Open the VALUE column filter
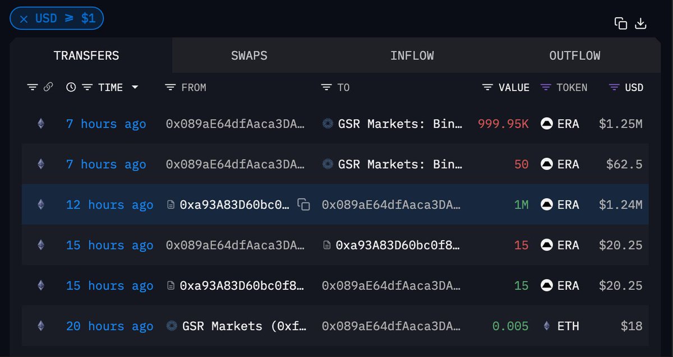 point(488,87)
